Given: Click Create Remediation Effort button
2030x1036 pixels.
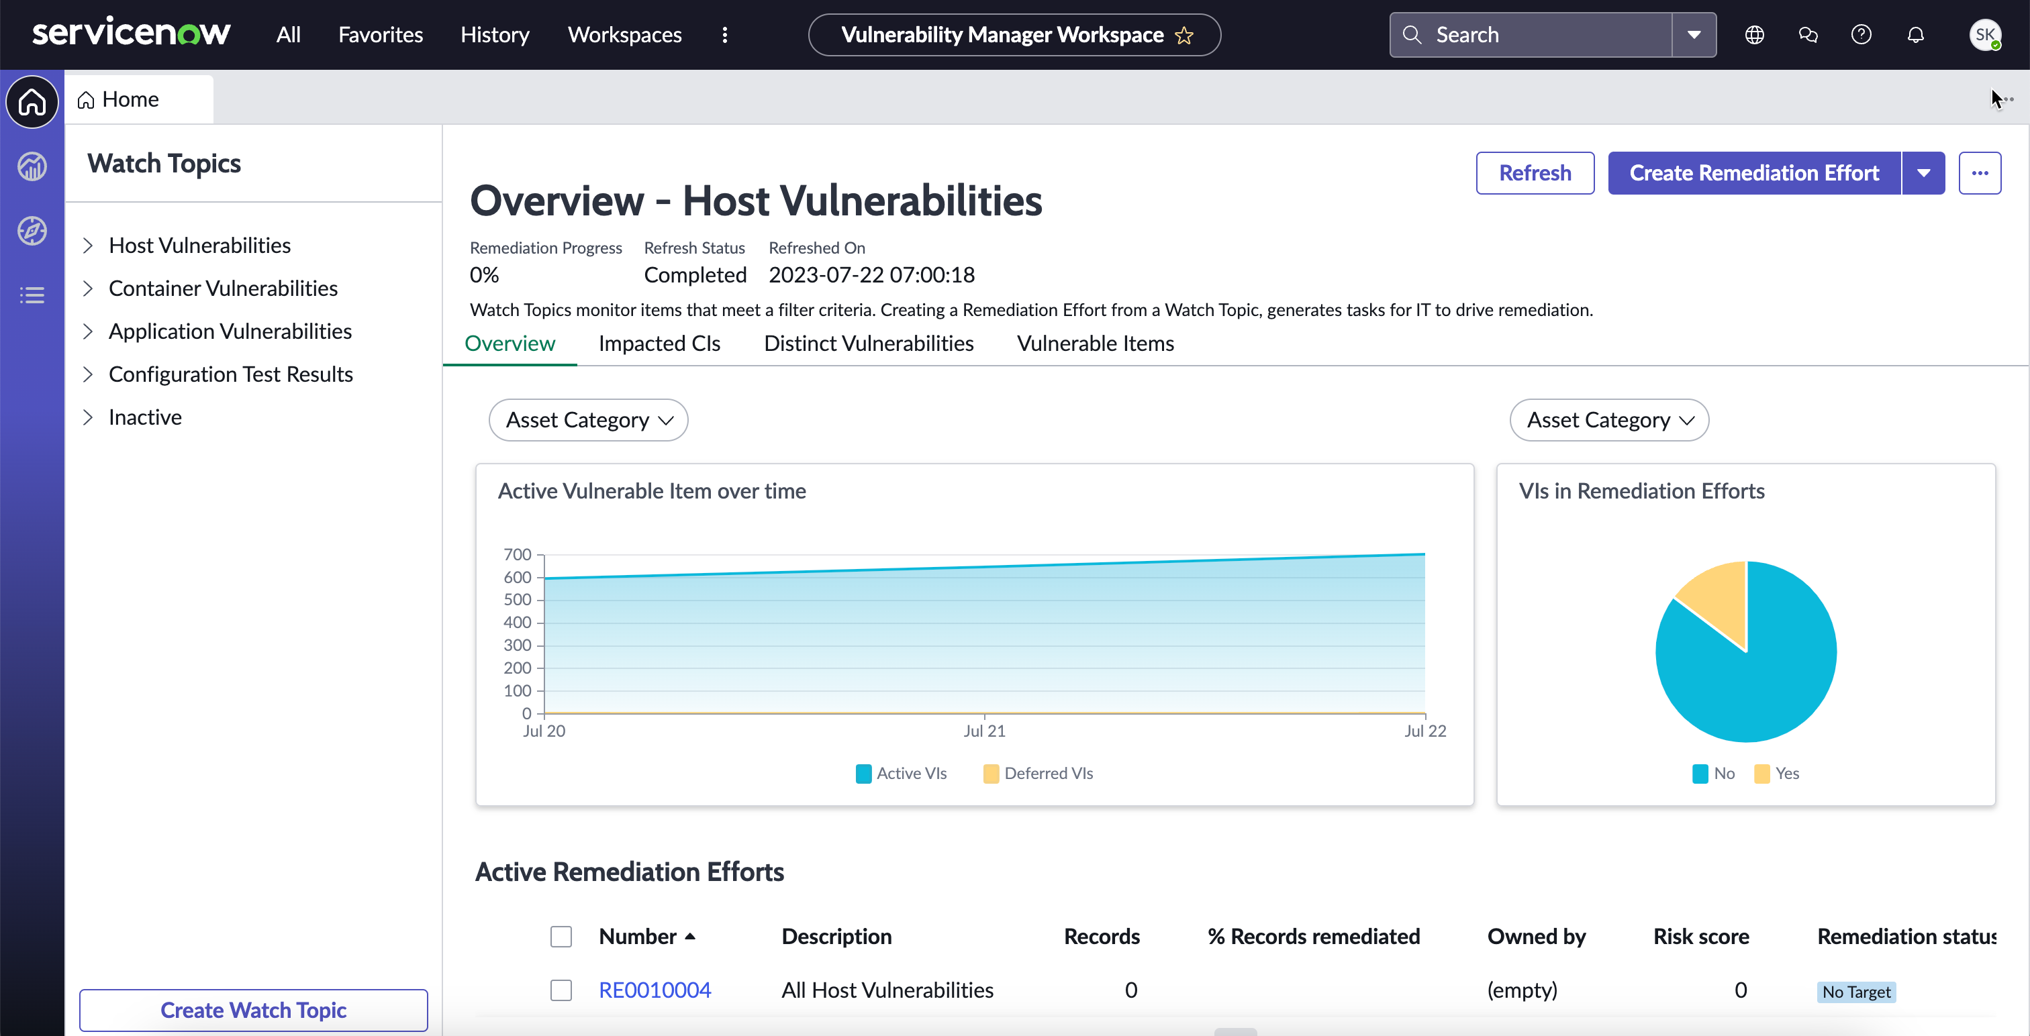Looking at the screenshot, I should click(1754, 172).
